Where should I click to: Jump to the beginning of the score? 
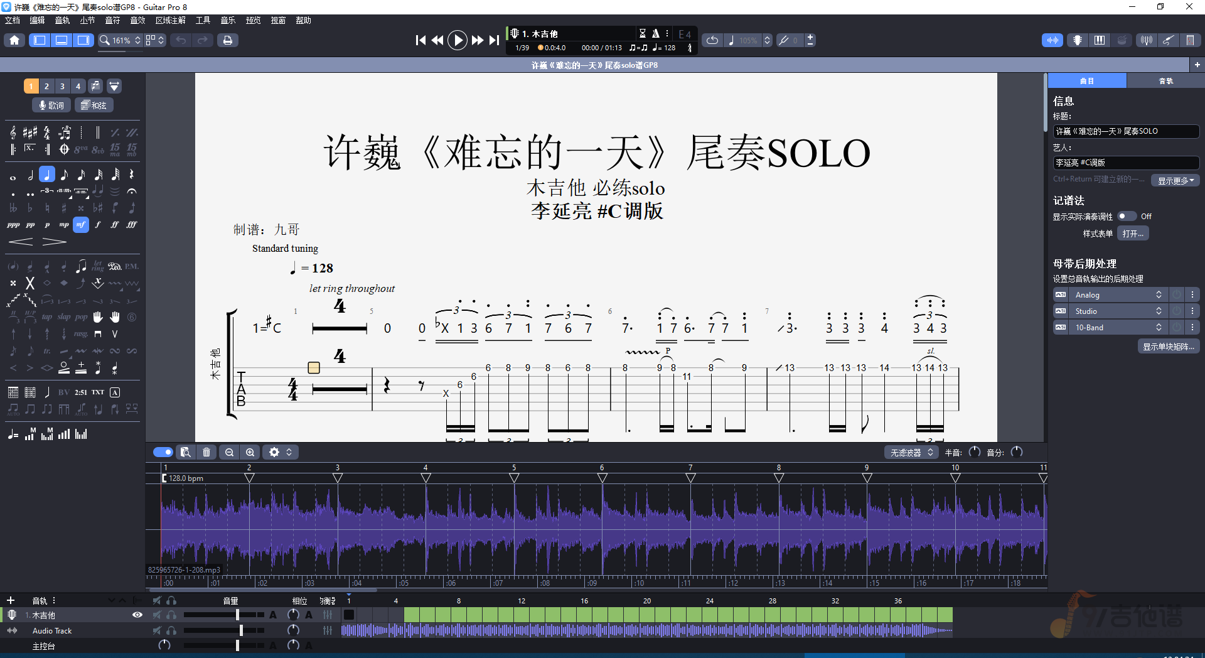[x=420, y=40]
